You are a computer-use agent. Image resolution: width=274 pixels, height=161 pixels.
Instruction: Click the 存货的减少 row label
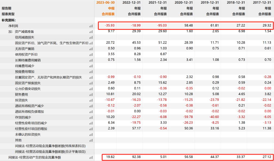23,117
